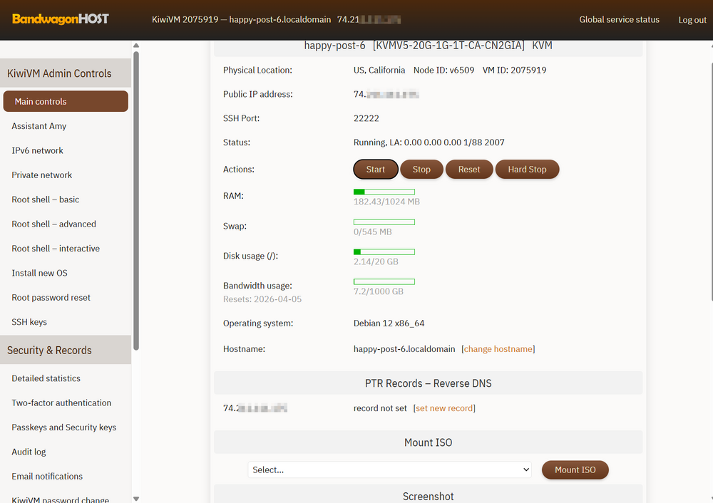The height and width of the screenshot is (503, 713).
Task: Open the Audit log page
Action: coord(29,452)
